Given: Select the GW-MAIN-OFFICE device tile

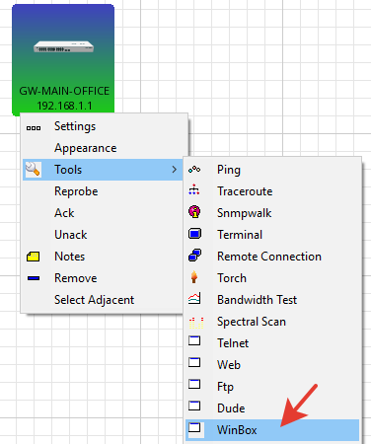Looking at the screenshot, I should coord(63,59).
